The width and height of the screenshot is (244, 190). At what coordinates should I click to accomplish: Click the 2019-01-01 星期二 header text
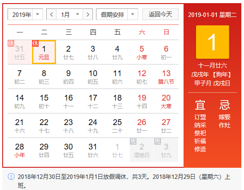click(212, 15)
